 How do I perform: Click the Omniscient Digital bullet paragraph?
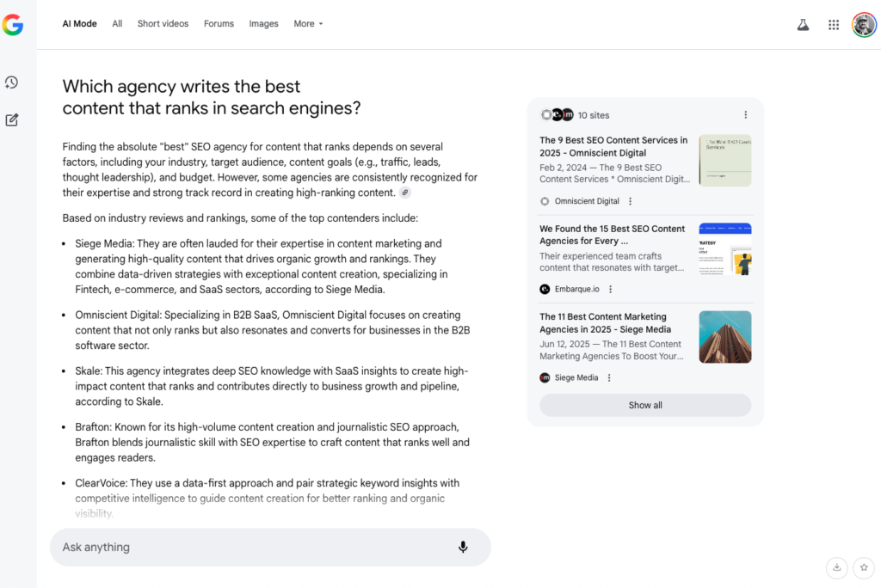pyautogui.click(x=273, y=330)
